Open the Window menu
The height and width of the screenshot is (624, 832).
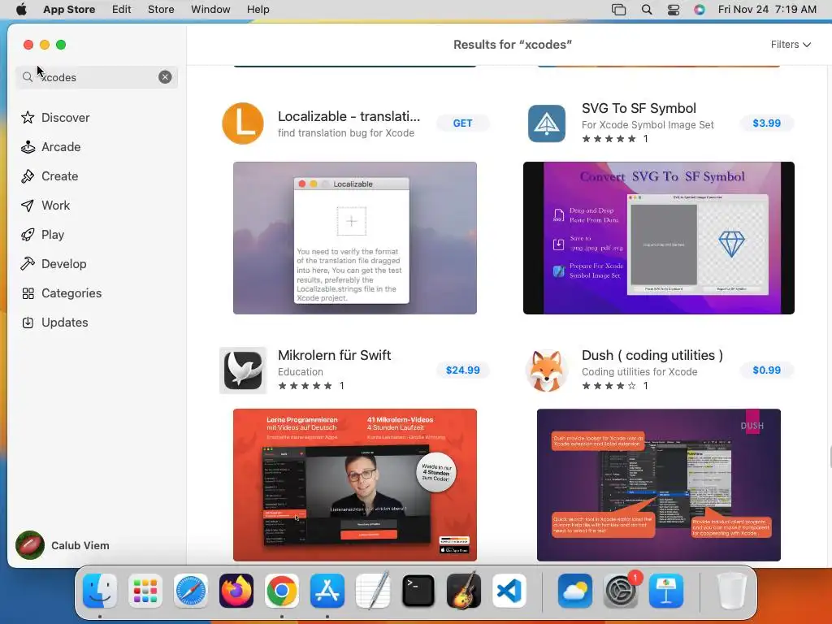(210, 10)
